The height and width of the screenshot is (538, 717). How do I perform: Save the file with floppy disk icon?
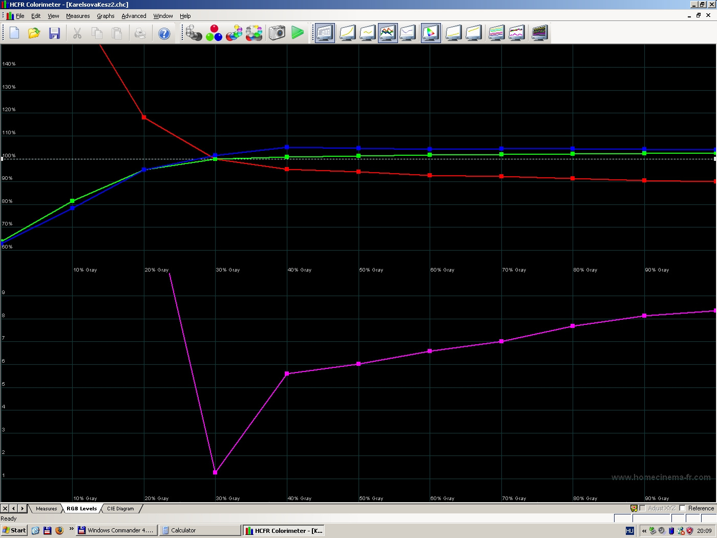click(54, 33)
